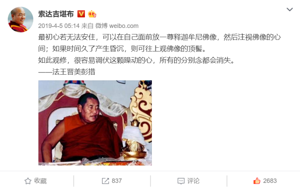Image resolution: width=300 pixels, height=188 pixels.
Task: Enlarge the attached monk photo
Action: [95, 123]
